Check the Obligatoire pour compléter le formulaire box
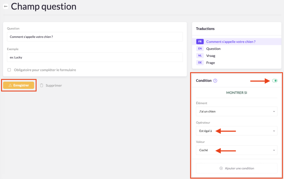Screen dimensions: 284x179 (9, 70)
